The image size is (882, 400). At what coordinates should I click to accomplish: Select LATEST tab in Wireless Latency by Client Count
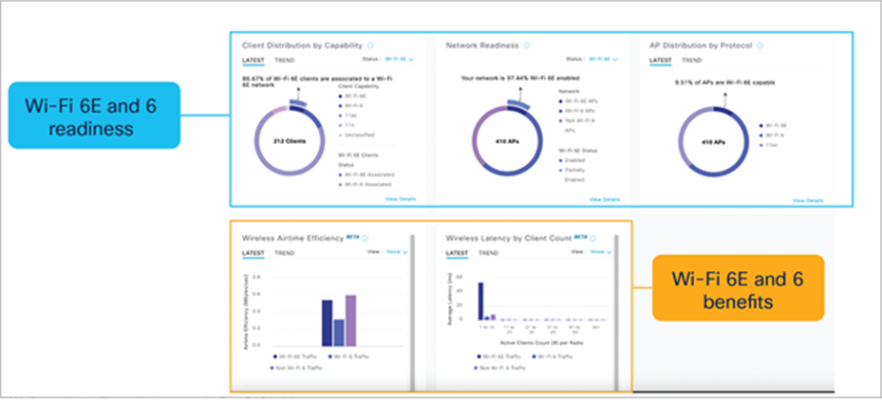(457, 253)
